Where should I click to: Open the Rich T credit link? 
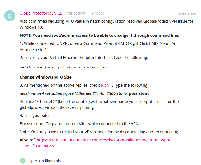click(x=106, y=85)
